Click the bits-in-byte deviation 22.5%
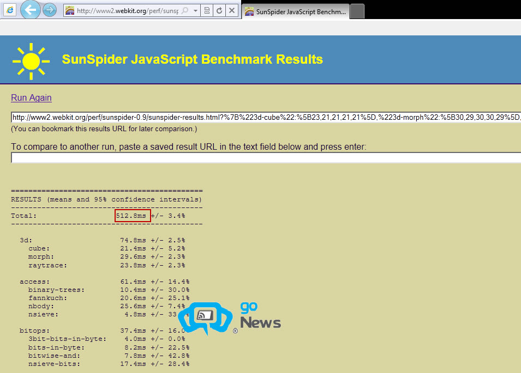Screen dimensions: 521x373 [179, 347]
